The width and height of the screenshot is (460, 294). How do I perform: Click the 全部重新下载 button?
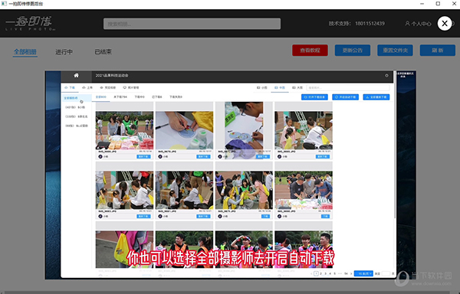[x=376, y=97]
